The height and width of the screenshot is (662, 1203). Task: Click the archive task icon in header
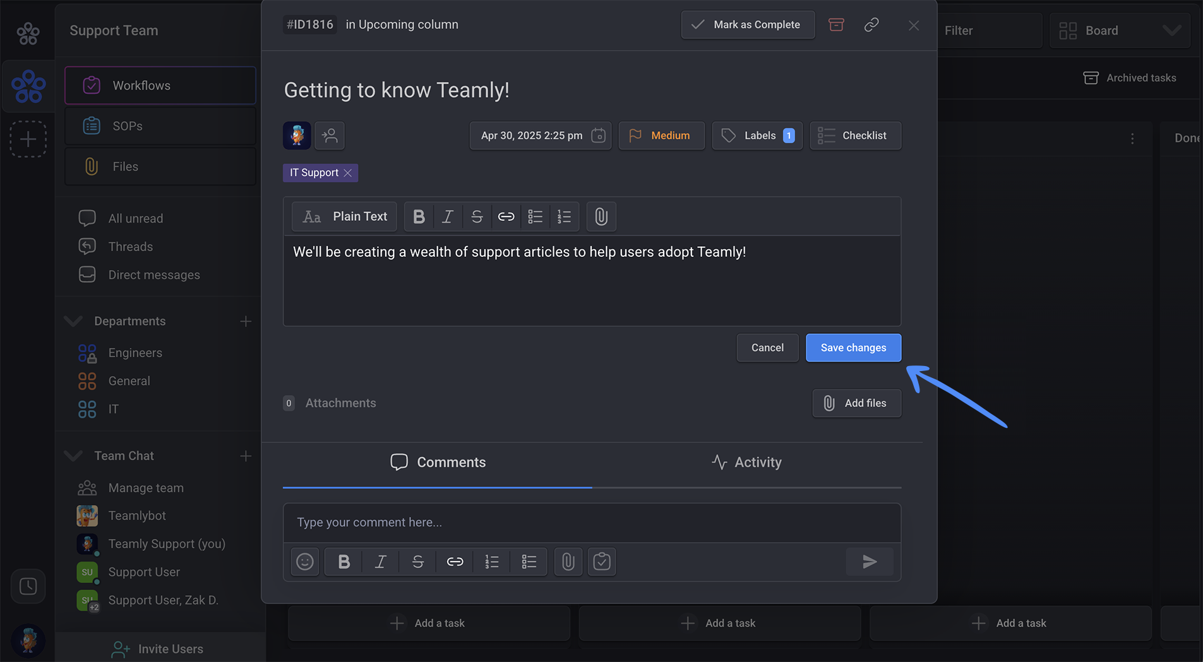coord(836,25)
